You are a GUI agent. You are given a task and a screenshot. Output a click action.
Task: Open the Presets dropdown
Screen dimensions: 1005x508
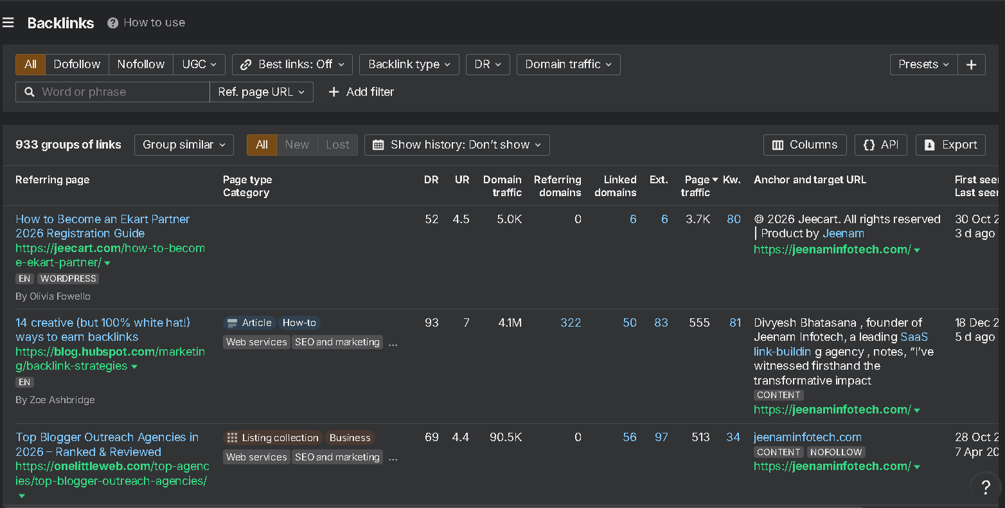pos(923,64)
